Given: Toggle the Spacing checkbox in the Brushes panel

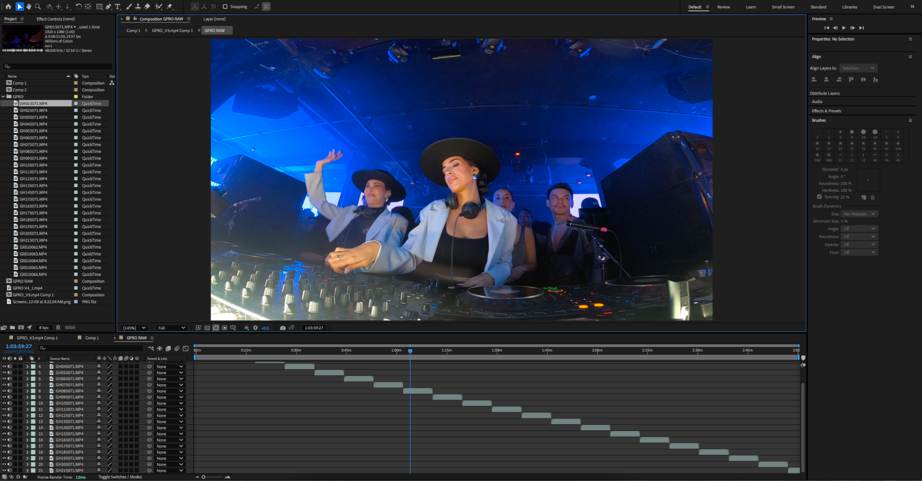Looking at the screenshot, I should point(819,197).
